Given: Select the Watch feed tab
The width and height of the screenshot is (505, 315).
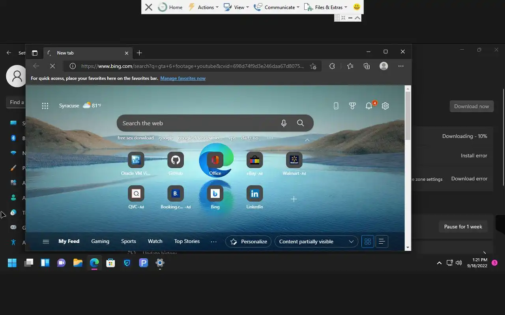Looking at the screenshot, I should point(155,241).
